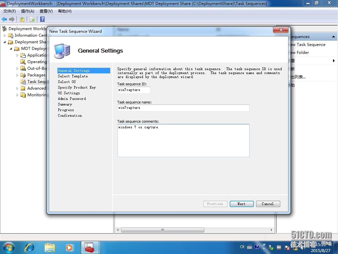Open the Windows Start menu
Image resolution: width=338 pixels, height=254 pixels.
pos(9,247)
